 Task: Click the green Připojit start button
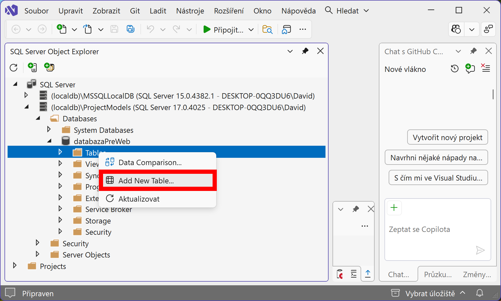coord(223,29)
